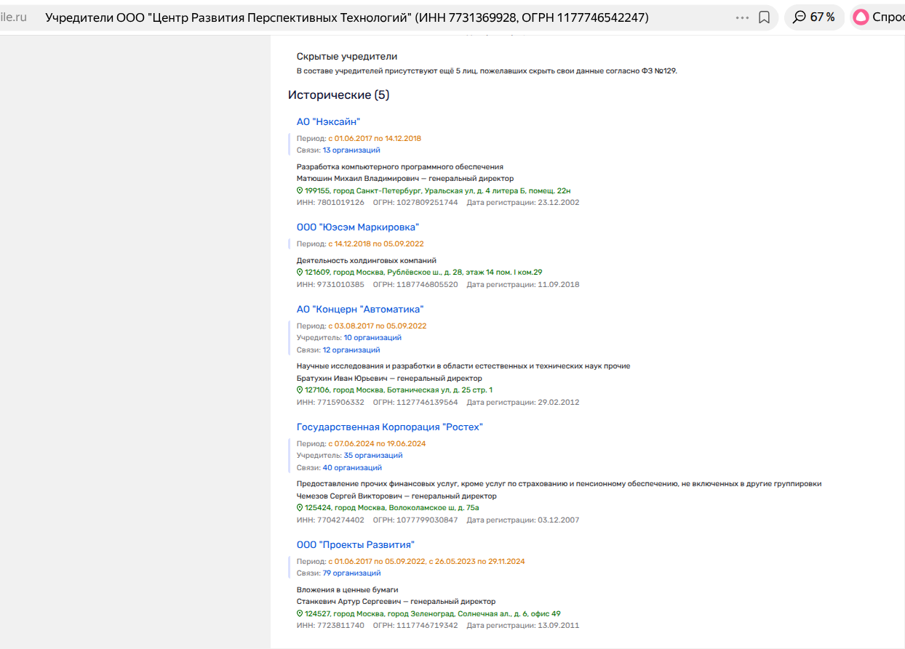Open the three-dots page menu

point(742,17)
